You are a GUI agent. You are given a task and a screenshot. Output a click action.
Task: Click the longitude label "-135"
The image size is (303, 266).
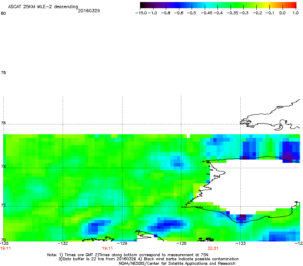4,243
